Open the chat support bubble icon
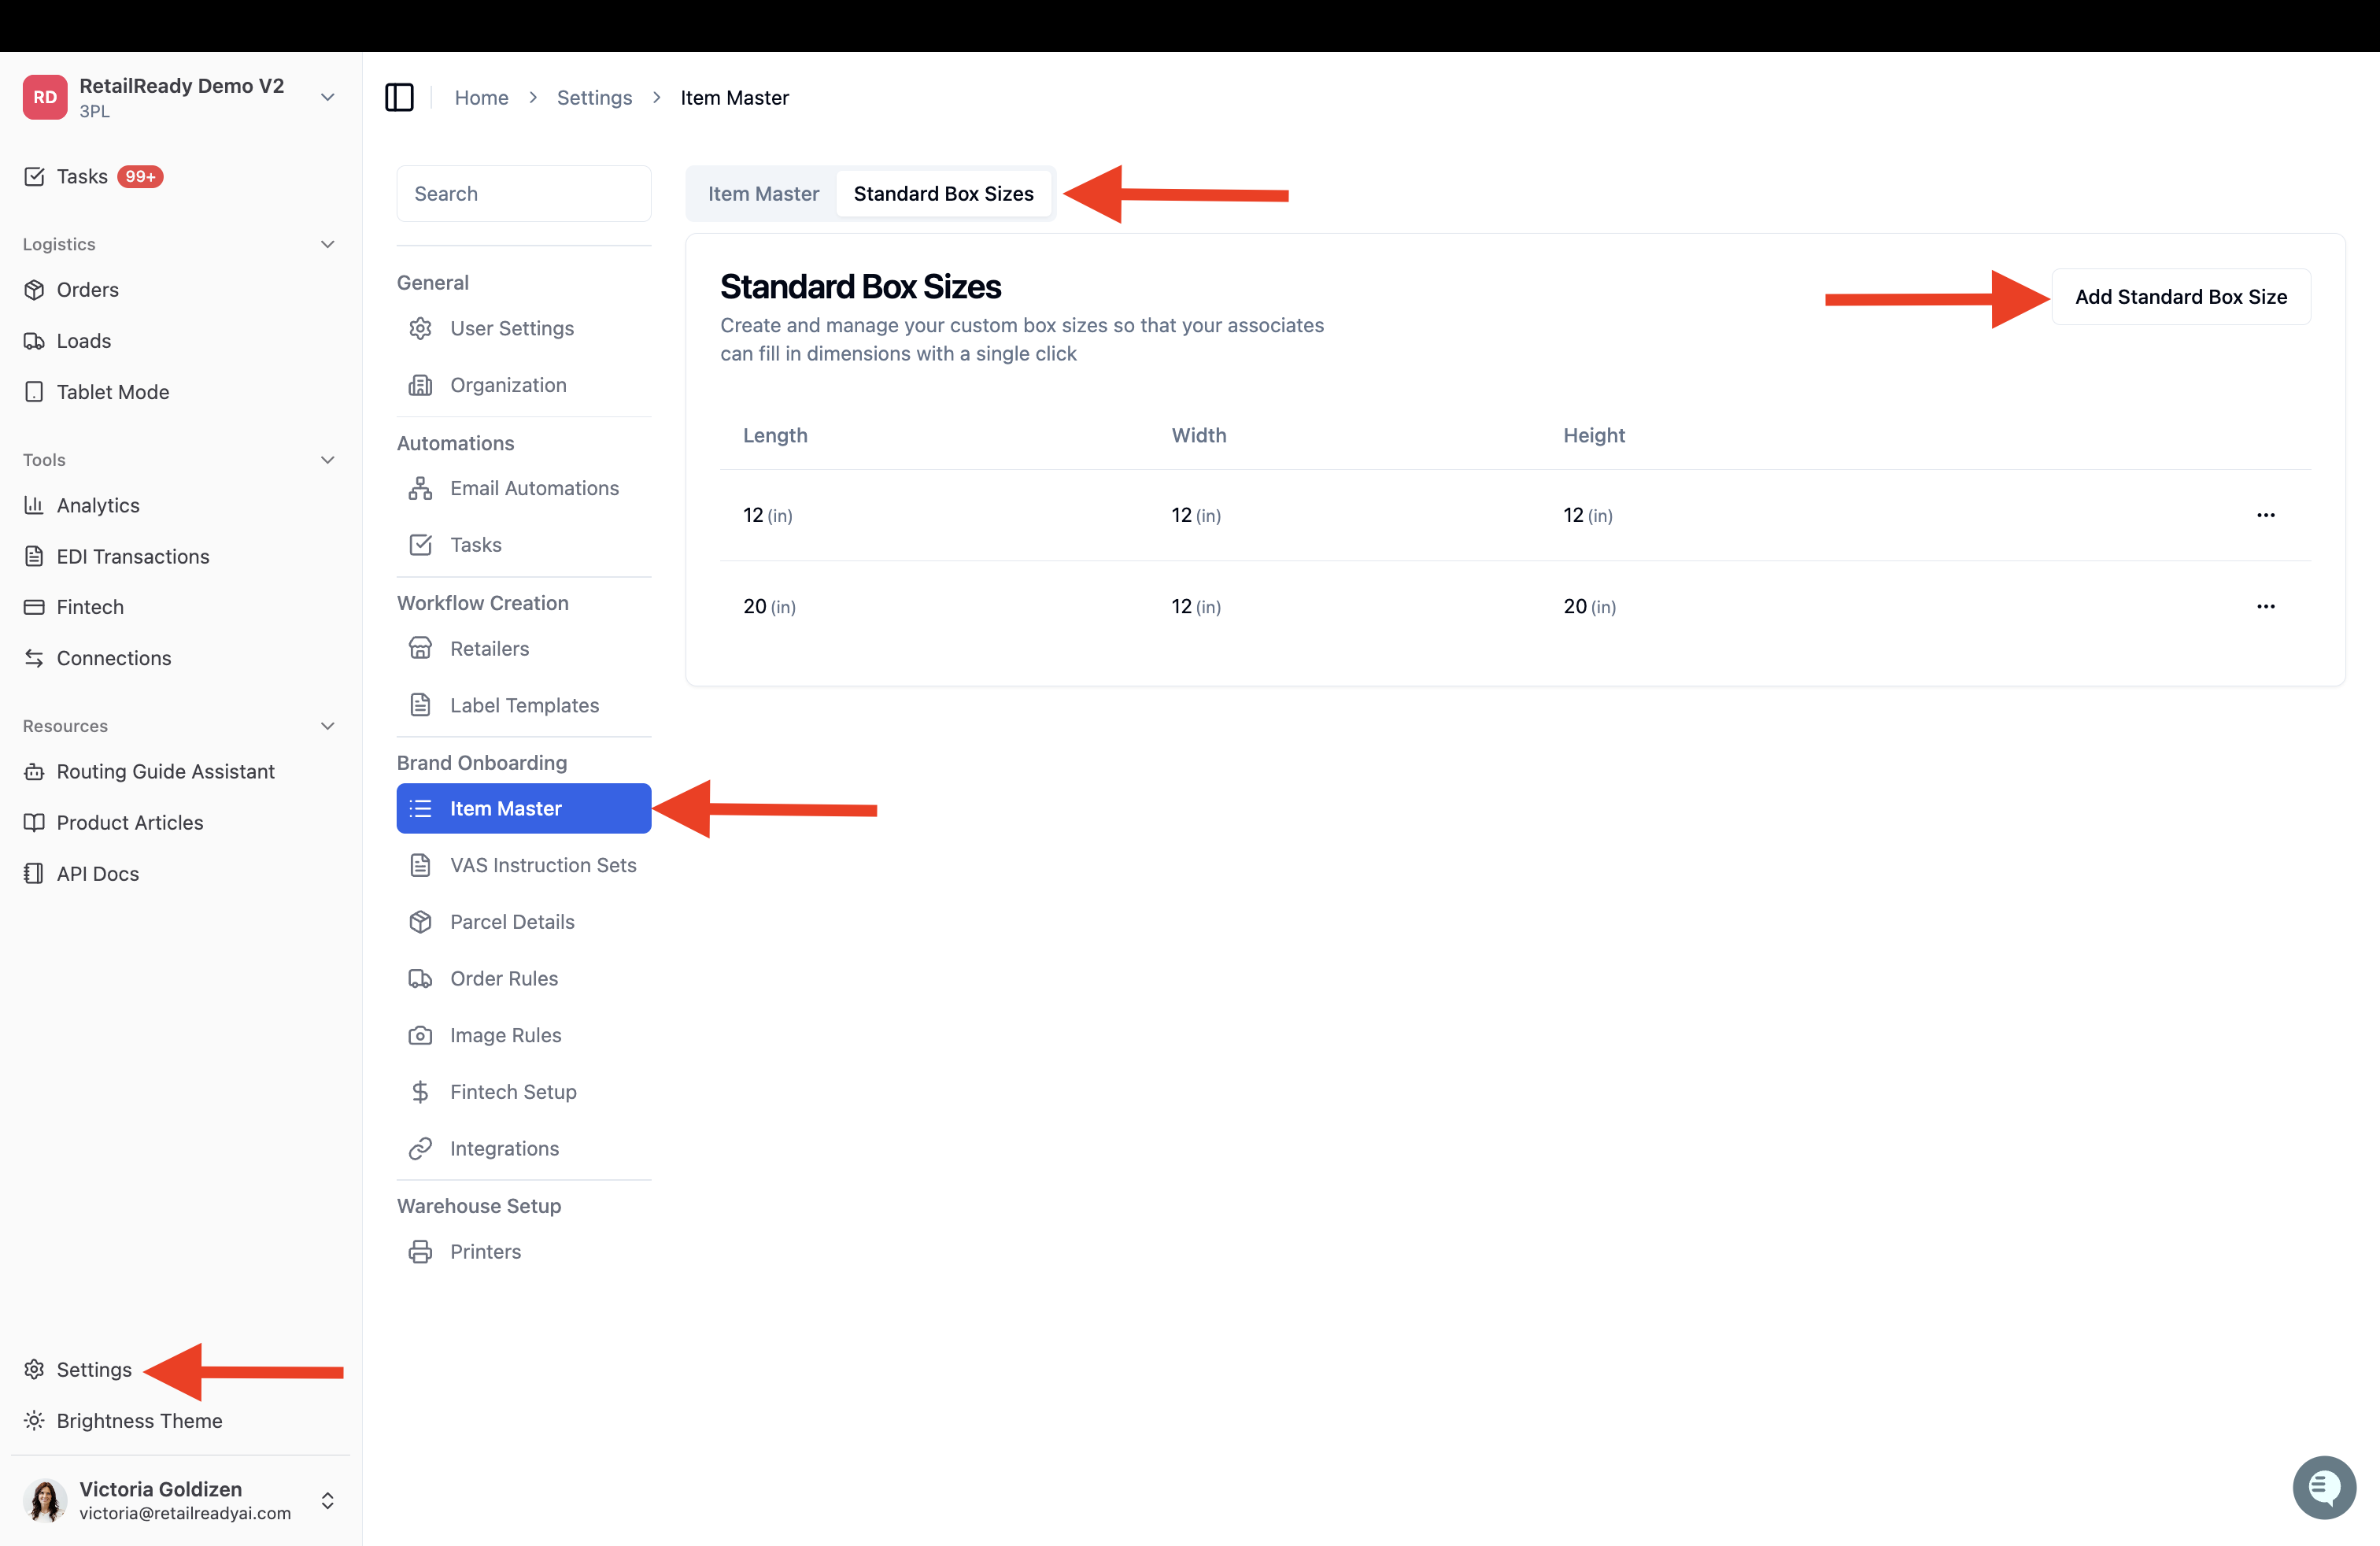This screenshot has height=1546, width=2380. 2324,1487
